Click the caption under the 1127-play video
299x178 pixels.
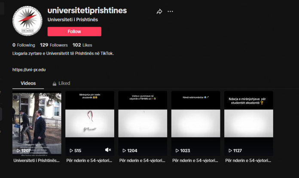tap(248, 160)
